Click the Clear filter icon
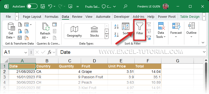Image resolution: width=209 pixels, height=94 pixels. [x=149, y=25]
